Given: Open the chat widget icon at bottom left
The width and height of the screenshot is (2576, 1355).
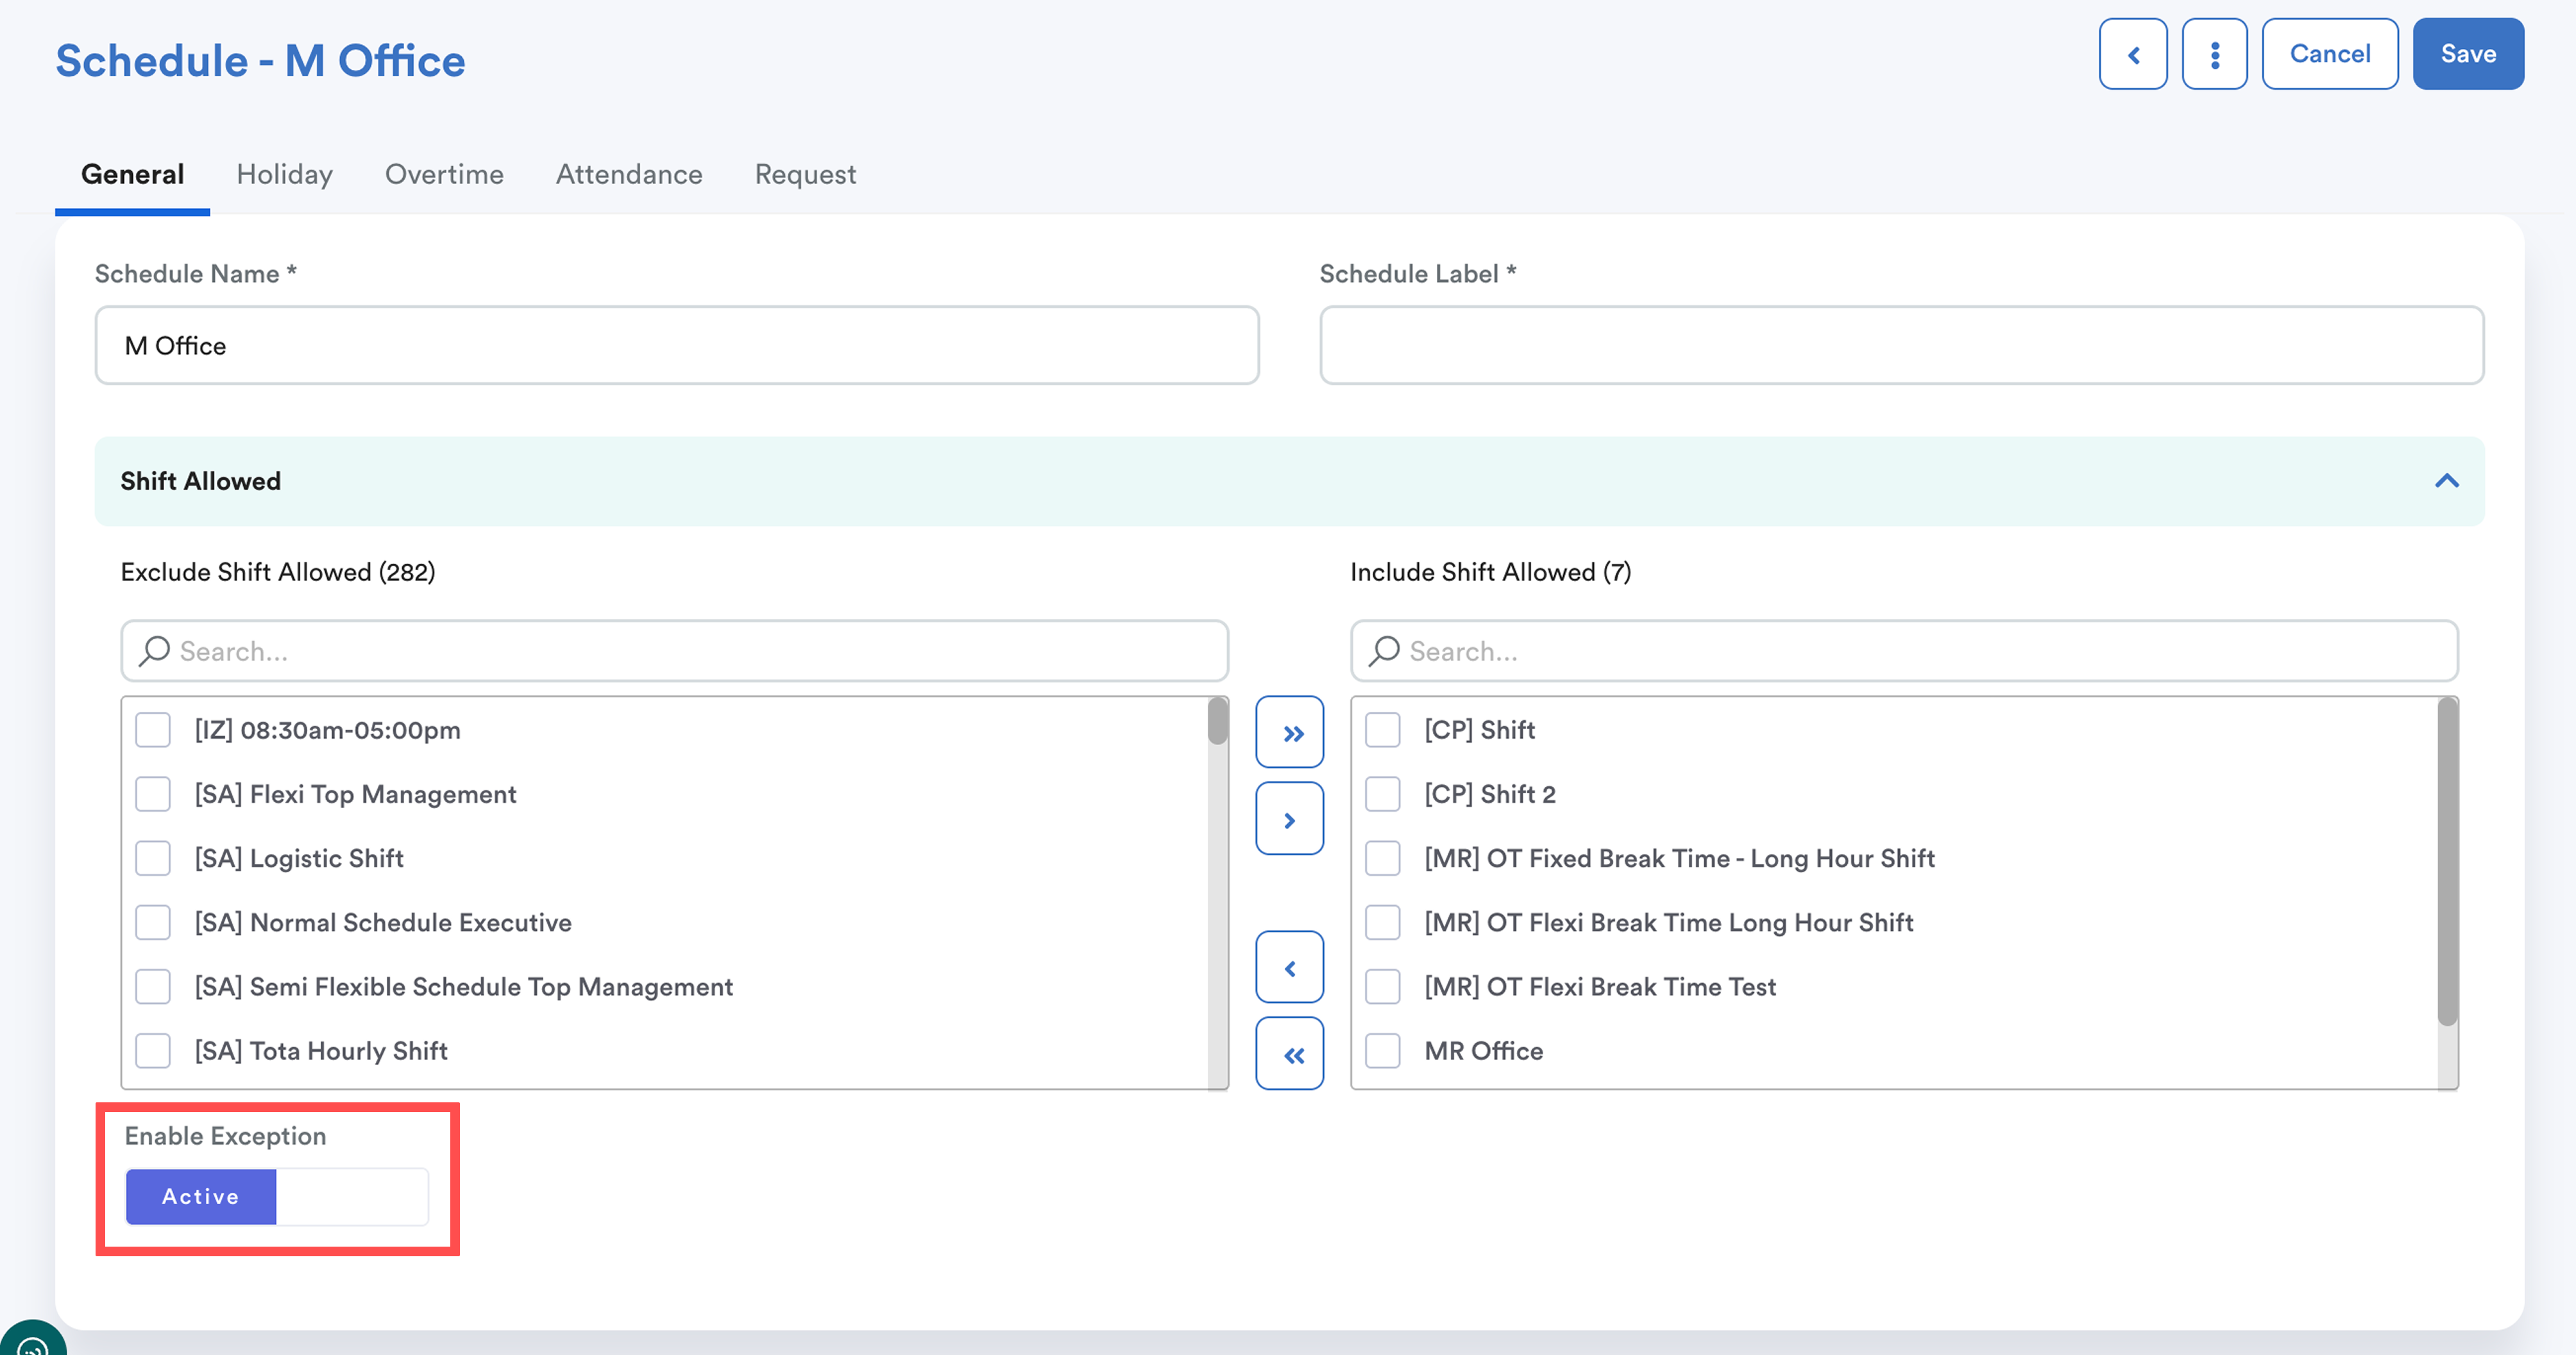Looking at the screenshot, I should tap(32, 1343).
